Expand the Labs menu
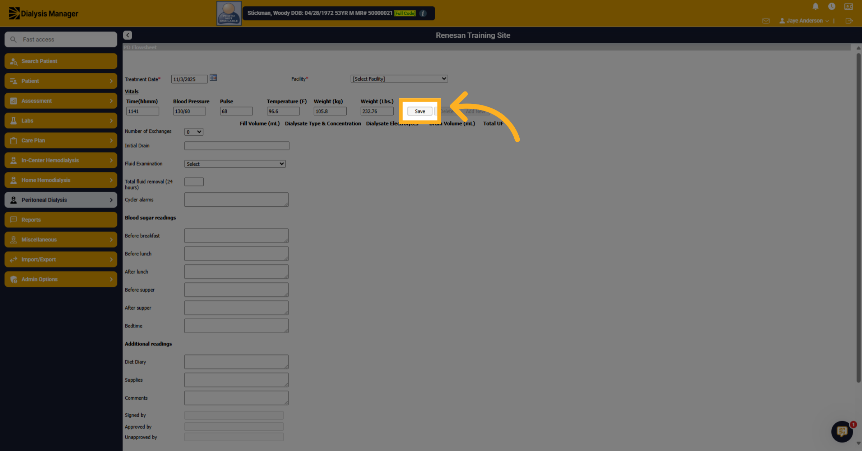The image size is (862, 451). (61, 121)
